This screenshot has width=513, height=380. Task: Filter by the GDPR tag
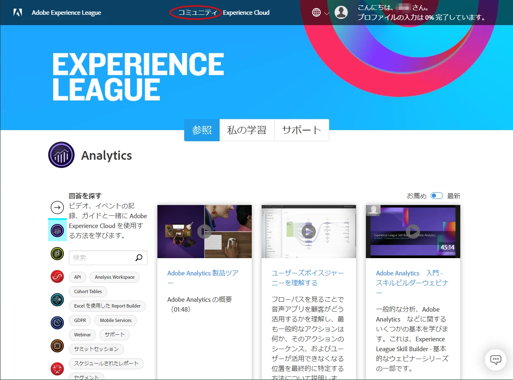(80, 320)
